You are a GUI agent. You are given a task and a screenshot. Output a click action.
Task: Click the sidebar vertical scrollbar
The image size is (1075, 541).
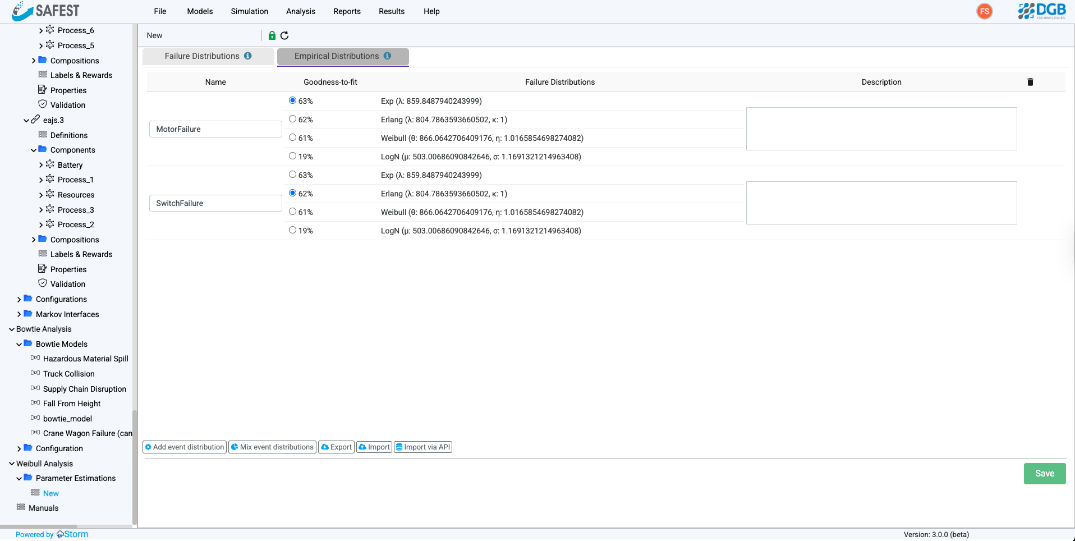coord(134,466)
